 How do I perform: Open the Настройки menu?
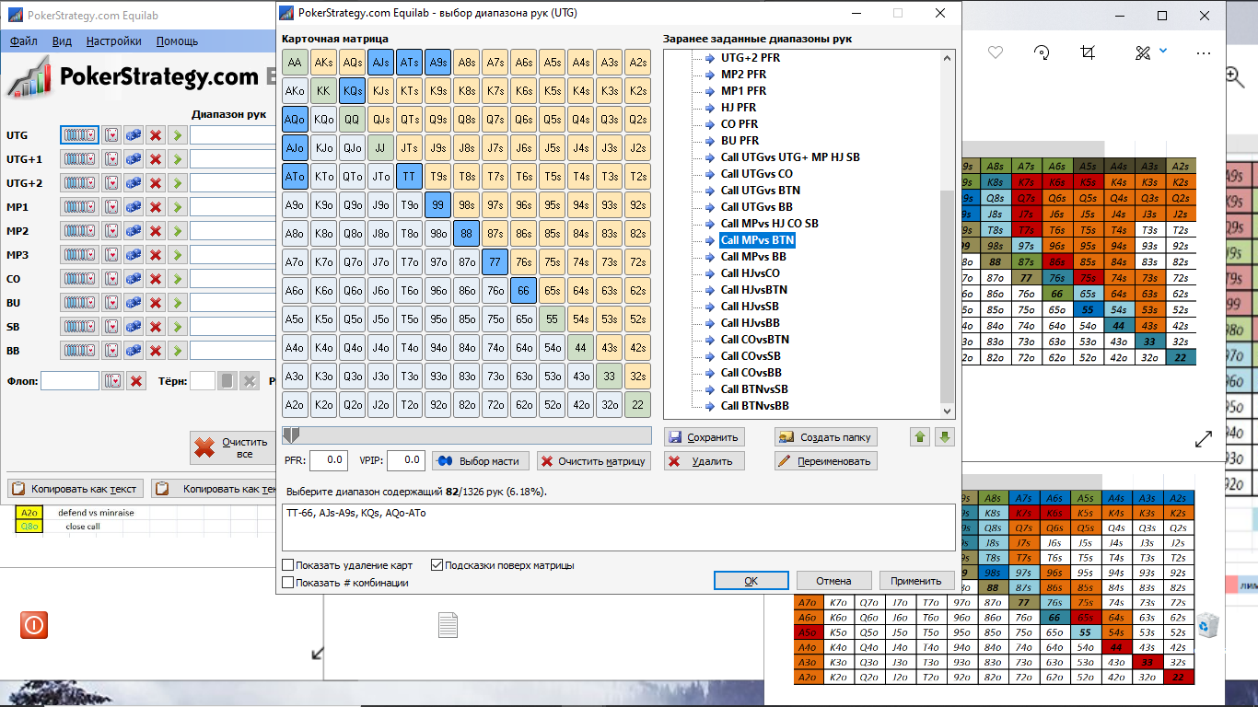(114, 41)
